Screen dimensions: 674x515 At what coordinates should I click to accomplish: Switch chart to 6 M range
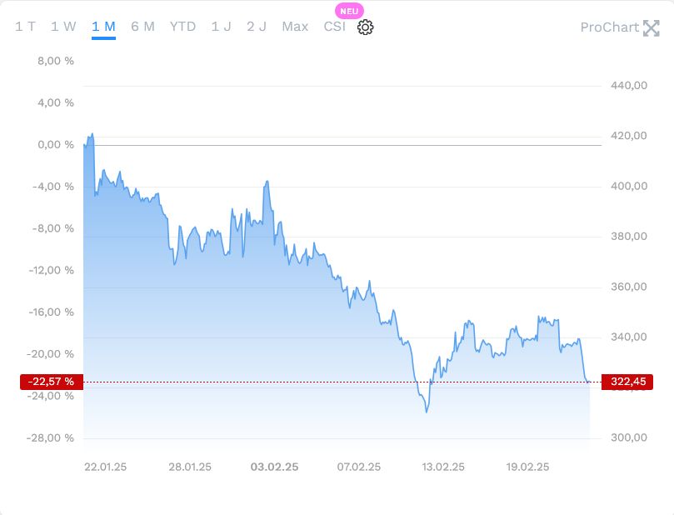(142, 27)
